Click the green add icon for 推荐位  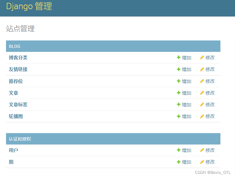tap(179, 81)
